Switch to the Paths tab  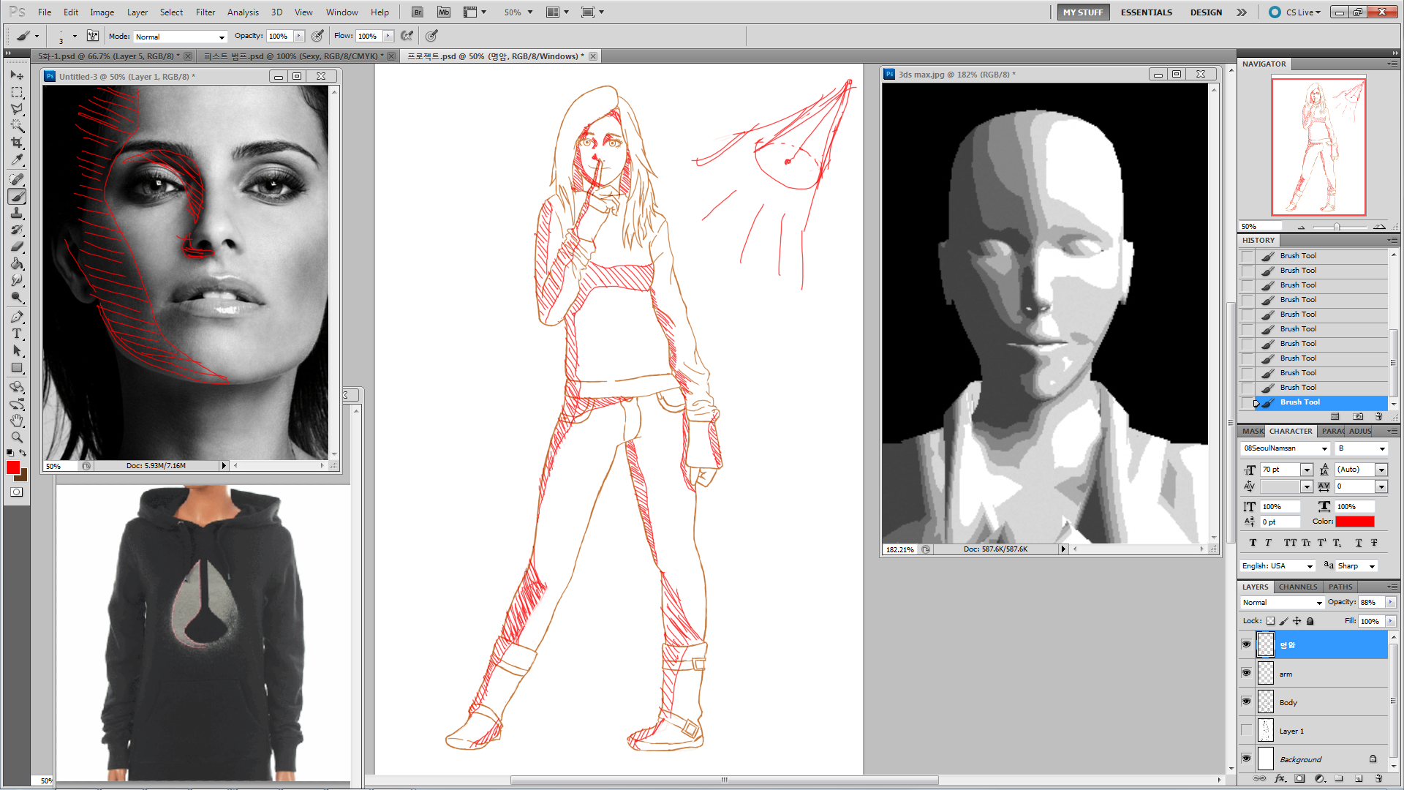coord(1340,587)
